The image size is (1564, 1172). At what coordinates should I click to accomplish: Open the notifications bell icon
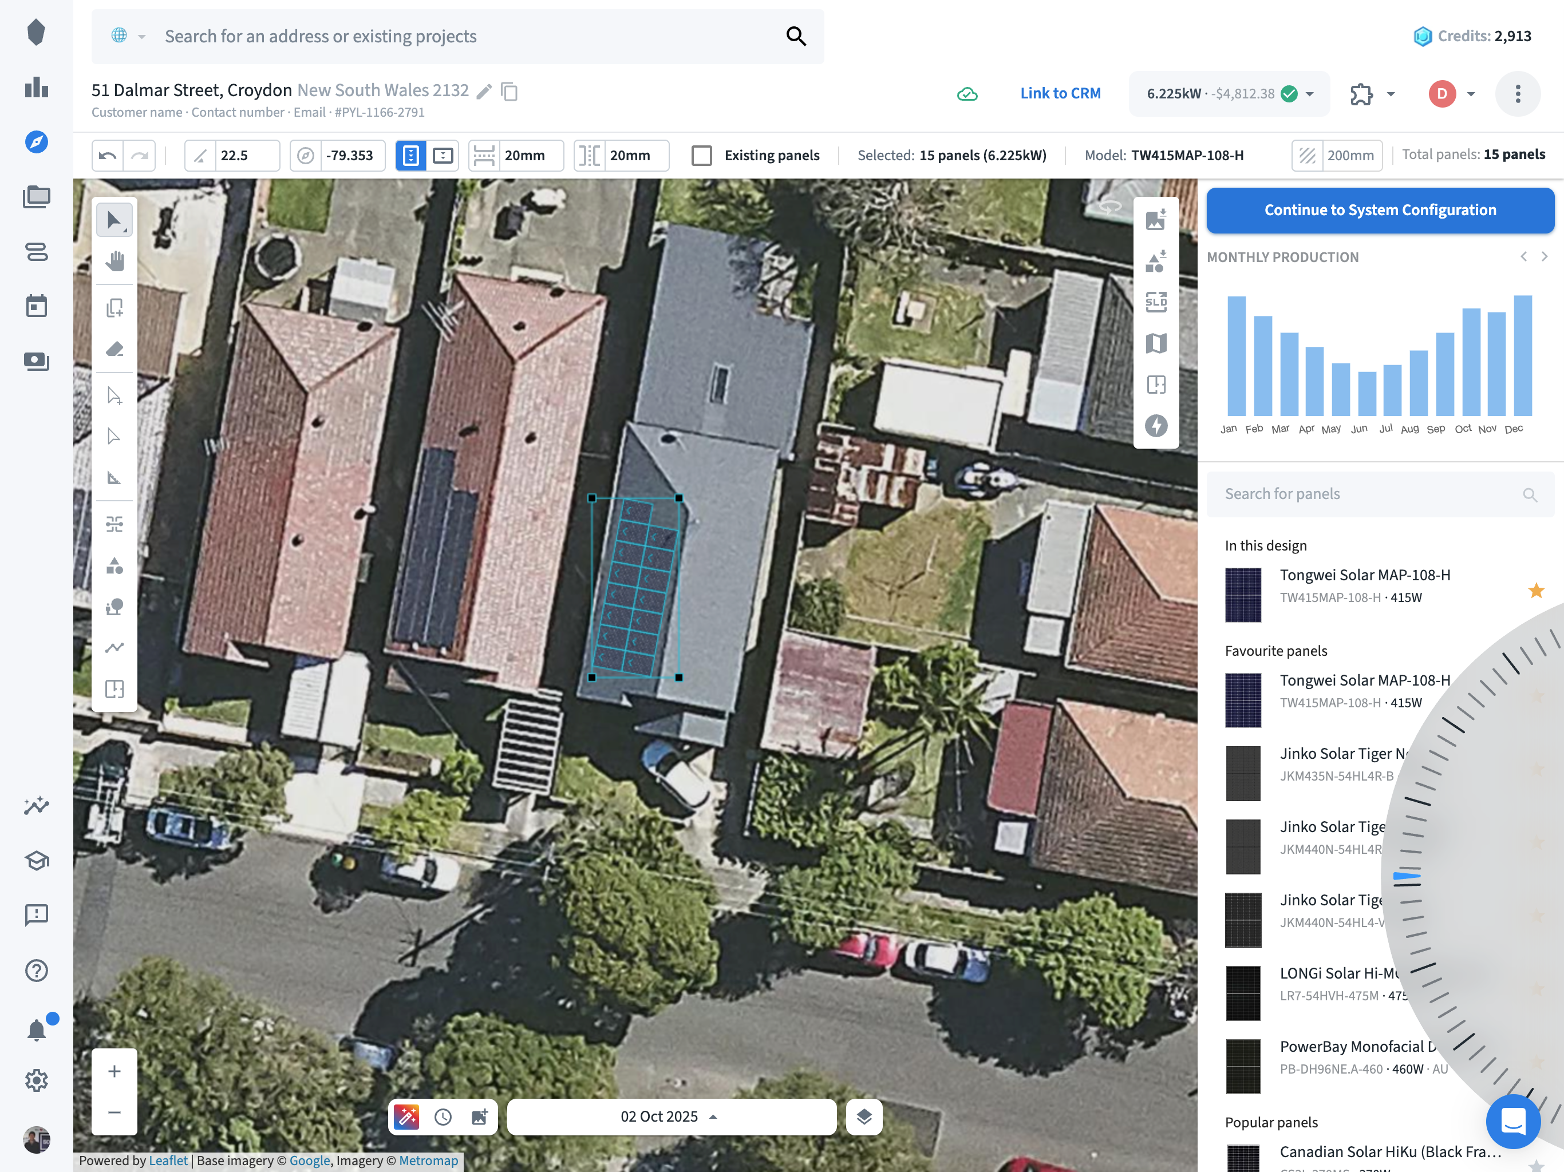(36, 1029)
